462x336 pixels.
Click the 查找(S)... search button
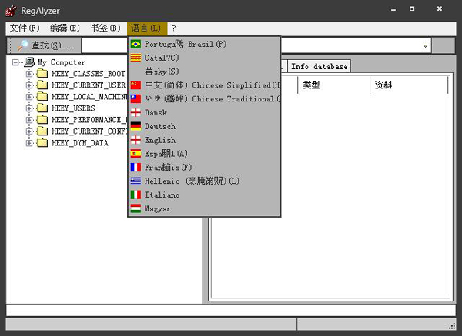[x=45, y=45]
